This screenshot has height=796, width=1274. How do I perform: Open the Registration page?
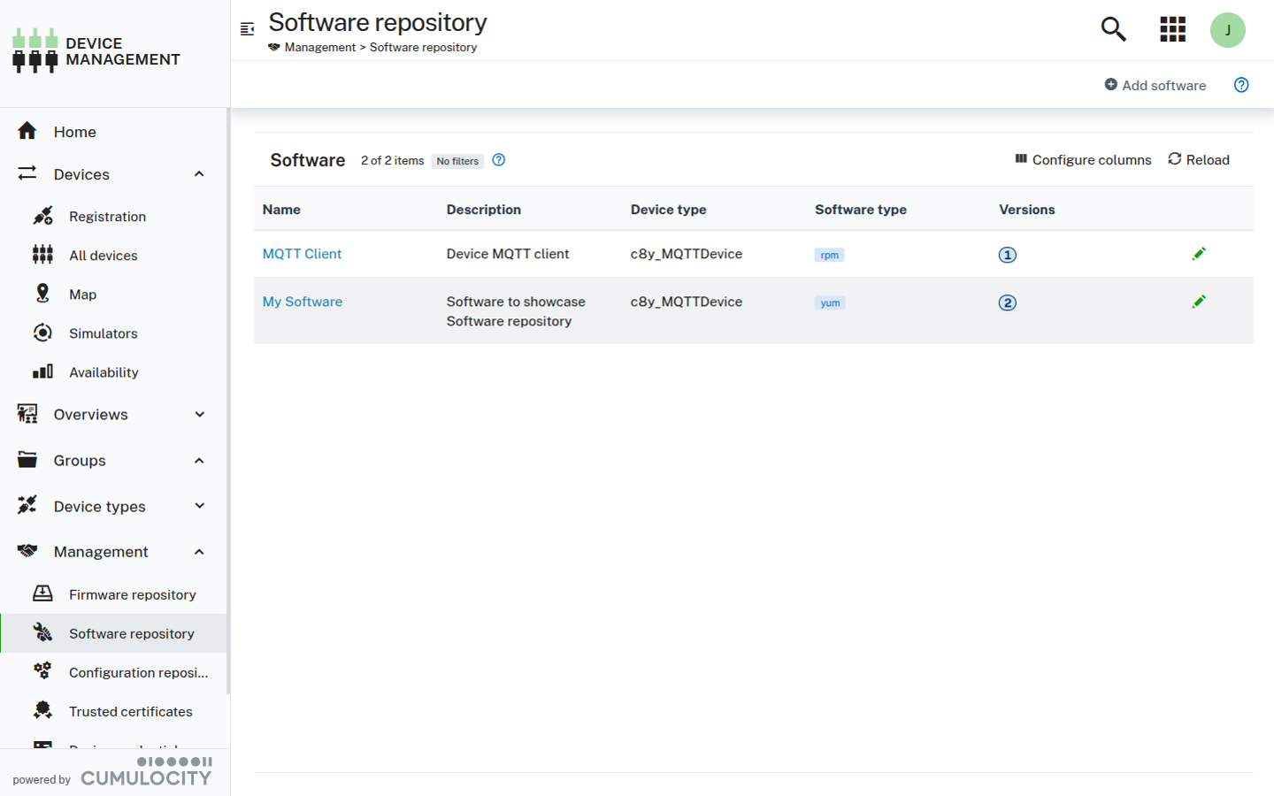point(107,216)
